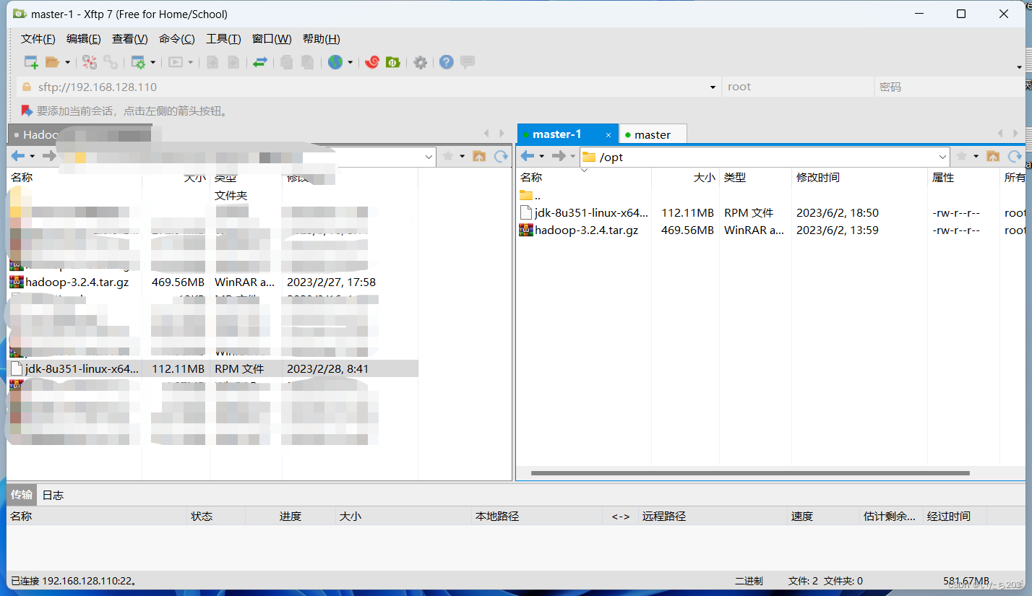Expand the remote pane bookmark star dropdown

[976, 156]
